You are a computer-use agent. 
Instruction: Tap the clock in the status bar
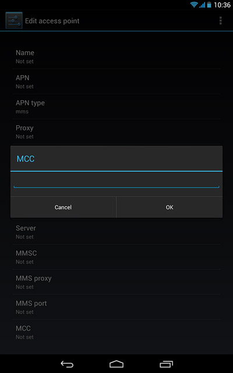pos(222,5)
